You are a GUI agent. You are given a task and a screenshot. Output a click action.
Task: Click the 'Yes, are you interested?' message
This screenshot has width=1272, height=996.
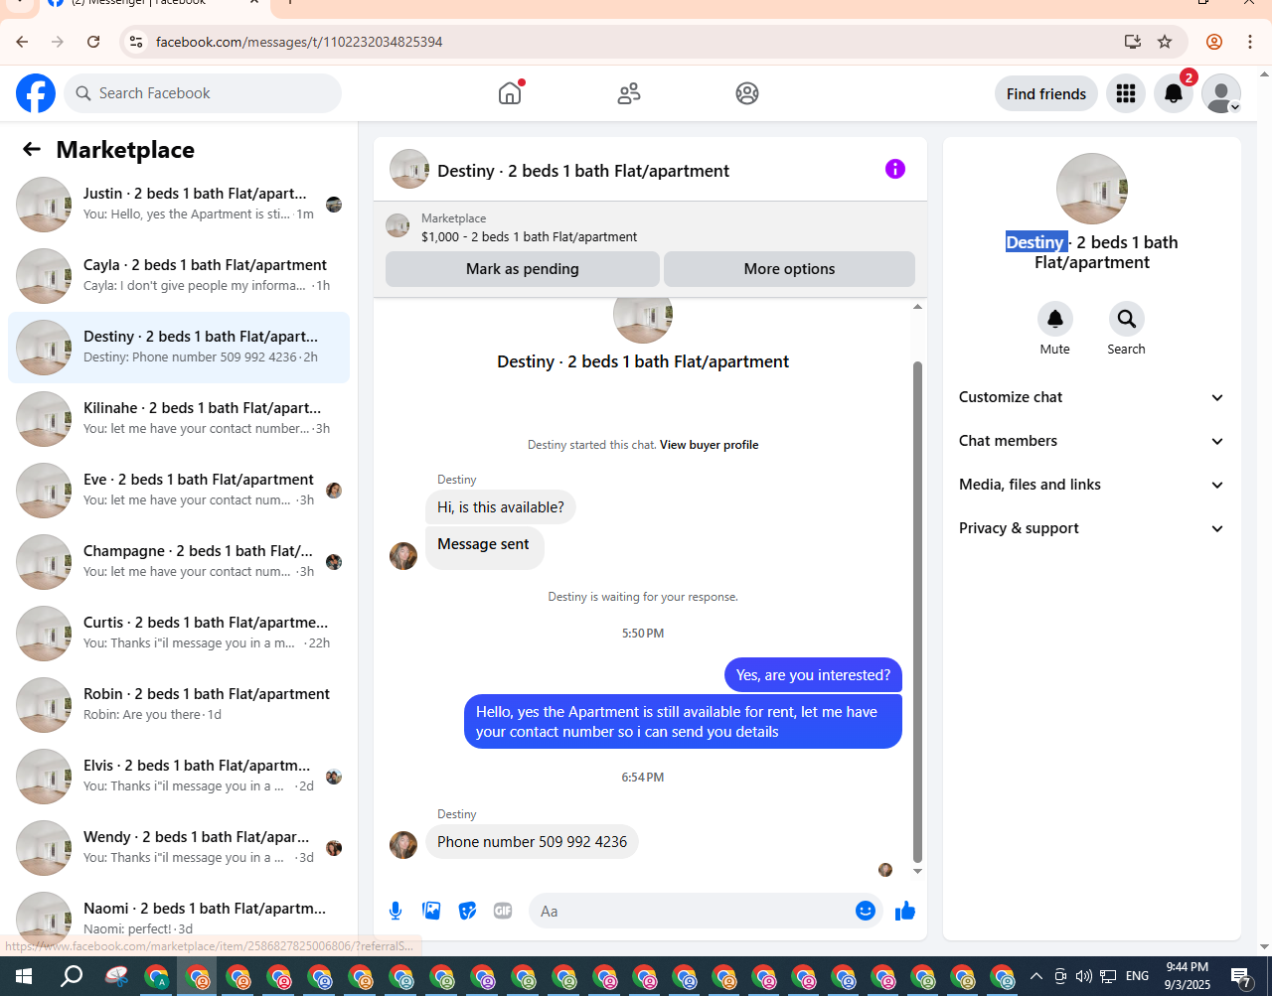[x=814, y=675]
